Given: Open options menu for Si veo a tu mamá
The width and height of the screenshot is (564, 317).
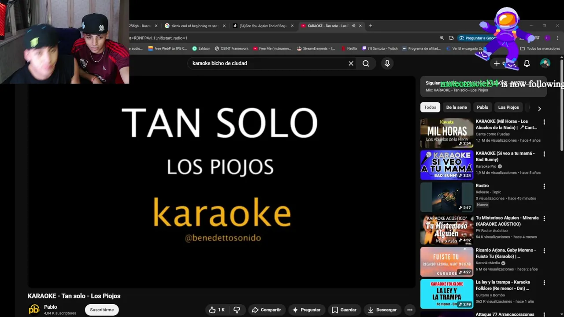Looking at the screenshot, I should pos(544,154).
